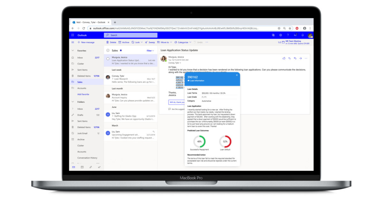Collapse the Favorites section chevron
The width and height of the screenshot is (383, 200).
[73, 51]
